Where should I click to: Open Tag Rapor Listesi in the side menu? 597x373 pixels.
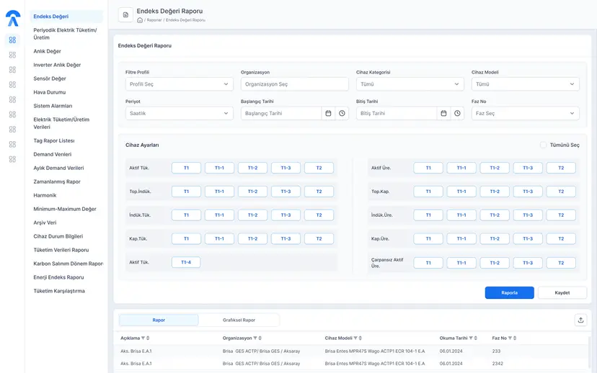[x=54, y=140]
